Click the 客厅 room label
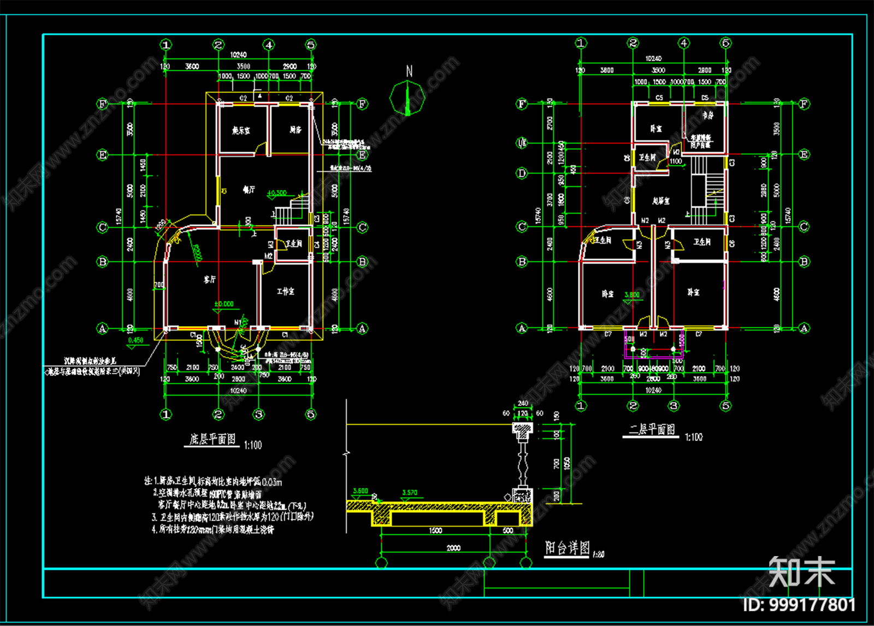874x626 pixels. pos(210,279)
